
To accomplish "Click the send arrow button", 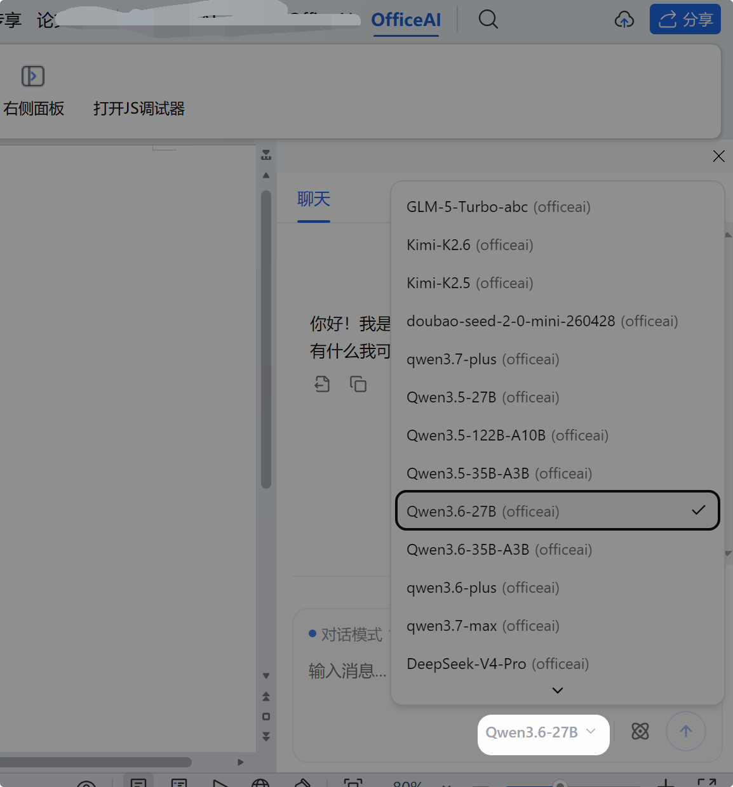I will click(x=686, y=731).
